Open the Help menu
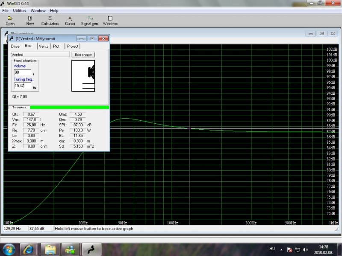The image size is (342, 256). [x=54, y=10]
